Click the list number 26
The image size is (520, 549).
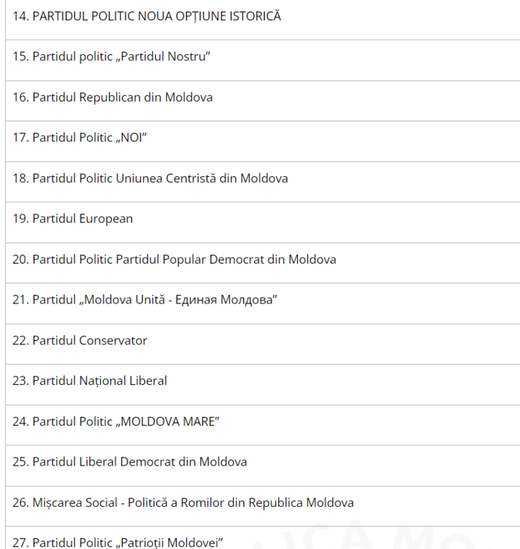click(x=20, y=503)
